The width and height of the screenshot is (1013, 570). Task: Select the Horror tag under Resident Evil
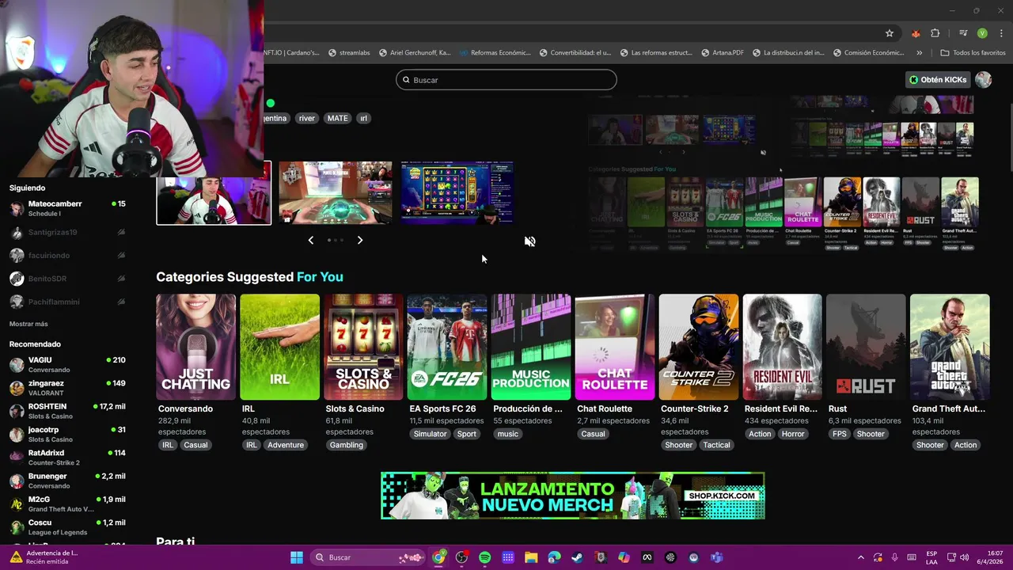click(x=793, y=434)
